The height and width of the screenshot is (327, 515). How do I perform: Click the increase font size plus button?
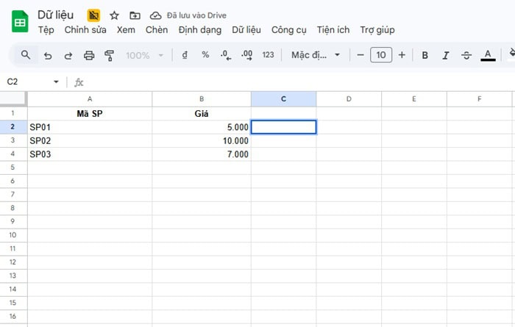pyautogui.click(x=402, y=55)
